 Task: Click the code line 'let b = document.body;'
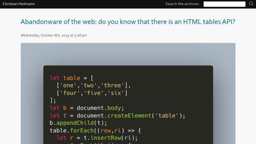tap(87, 108)
